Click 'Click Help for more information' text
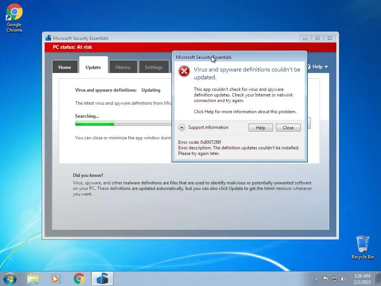 pyautogui.click(x=245, y=112)
